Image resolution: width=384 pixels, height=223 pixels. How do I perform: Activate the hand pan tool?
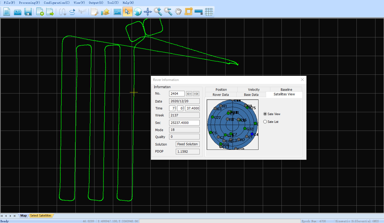click(x=178, y=12)
